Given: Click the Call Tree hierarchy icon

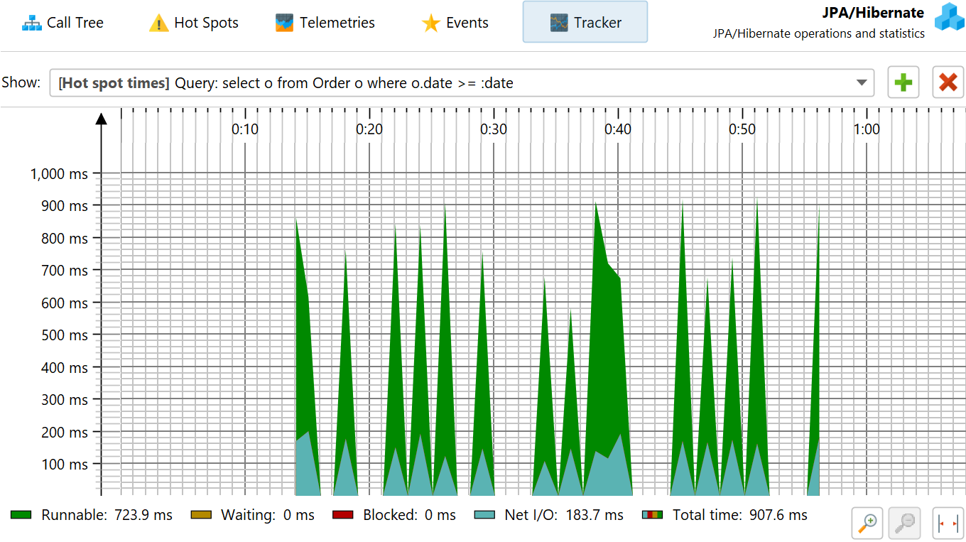Looking at the screenshot, I should coord(32,23).
